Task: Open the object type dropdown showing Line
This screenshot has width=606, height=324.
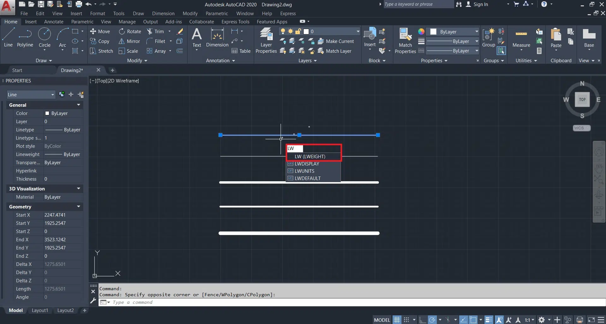Action: pyautogui.click(x=31, y=95)
